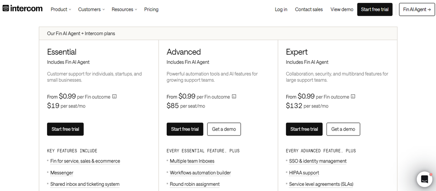Click the info icon in Expert plan pricing
The image size is (436, 191).
pyautogui.click(x=353, y=97)
